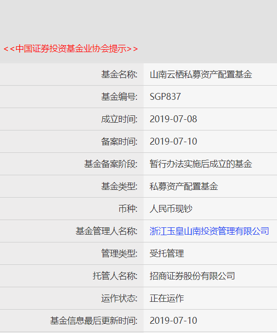Click establishment date 2019-07-08
277x333 pixels.
[173, 119]
